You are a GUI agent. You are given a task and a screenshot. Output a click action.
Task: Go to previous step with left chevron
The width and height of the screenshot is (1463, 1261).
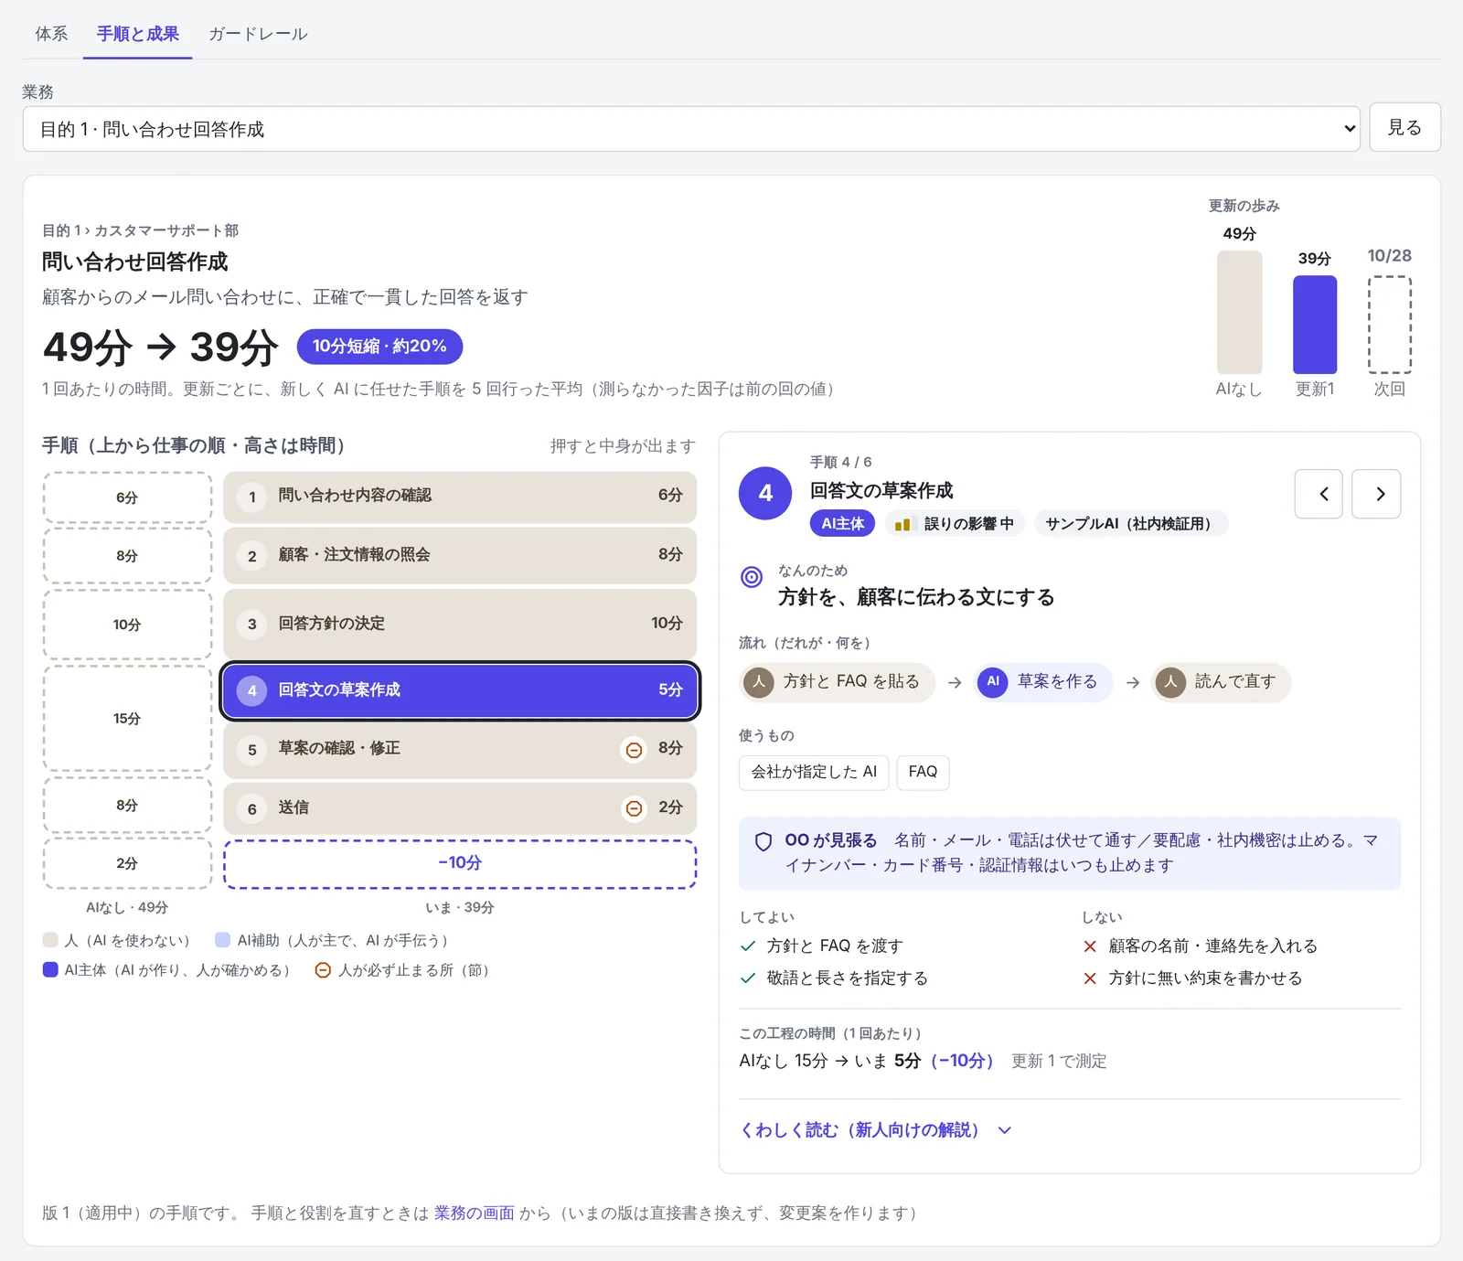point(1319,494)
